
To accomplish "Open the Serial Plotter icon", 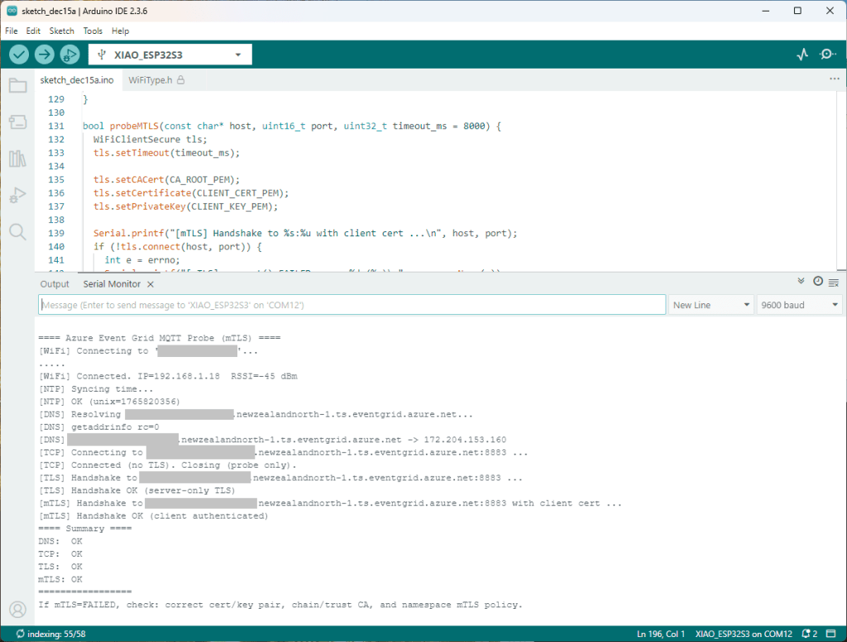I will (x=802, y=55).
